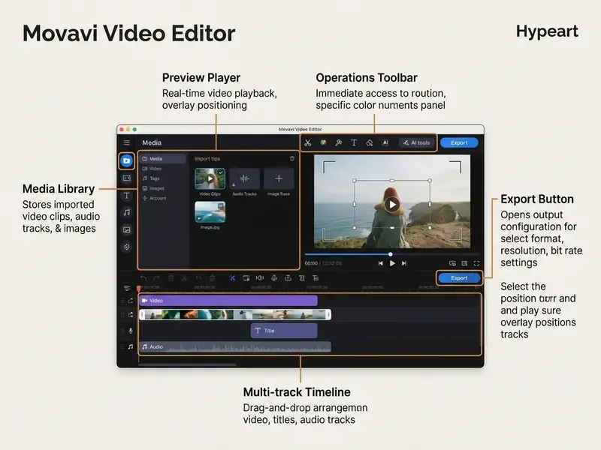
Task: Click the preview progress slider handle
Action: [x=390, y=254]
